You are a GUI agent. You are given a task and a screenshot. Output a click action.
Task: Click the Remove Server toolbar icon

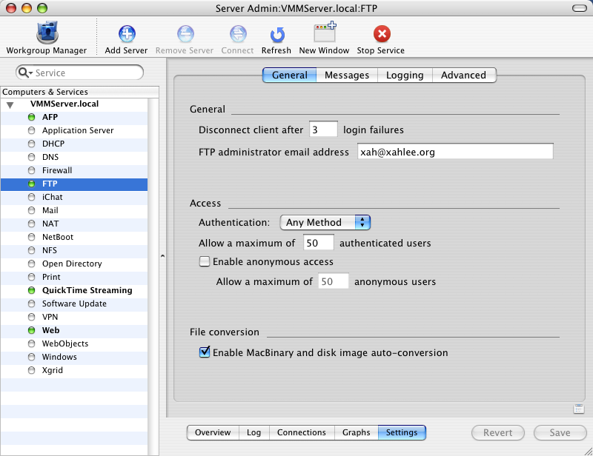coord(185,33)
